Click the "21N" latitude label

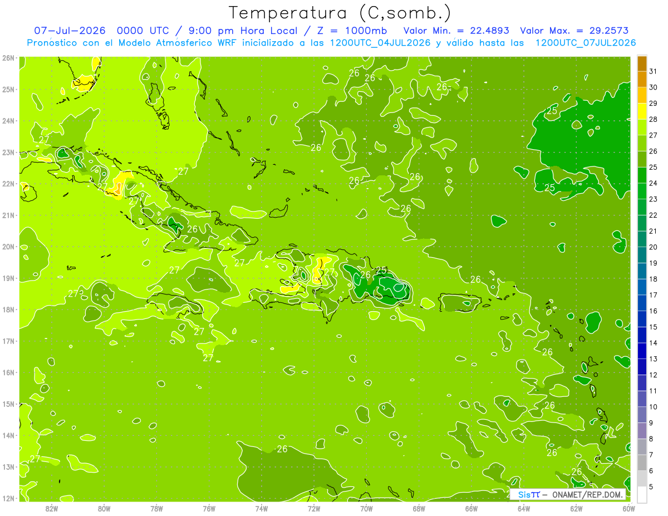(8, 215)
